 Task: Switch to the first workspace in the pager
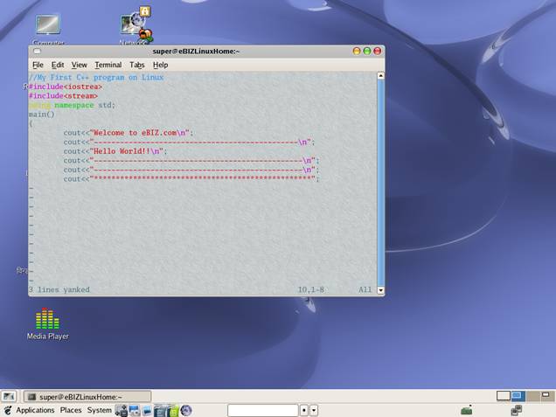coord(504,396)
